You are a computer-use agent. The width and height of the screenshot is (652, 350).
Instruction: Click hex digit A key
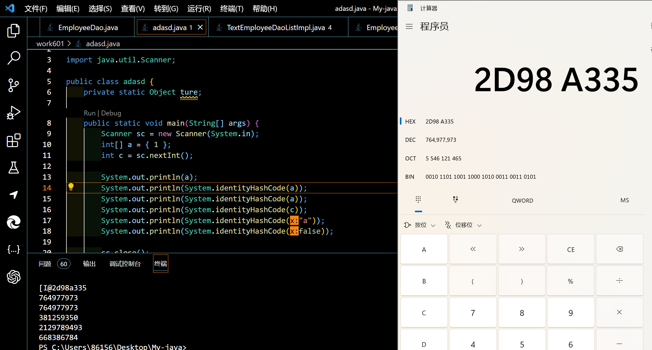[424, 249]
